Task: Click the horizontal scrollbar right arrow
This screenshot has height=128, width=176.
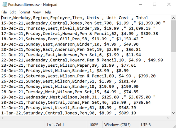Action: pyautogui.click(x=168, y=118)
